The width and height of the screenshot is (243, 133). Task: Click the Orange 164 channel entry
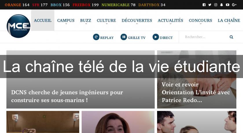pos(17,5)
